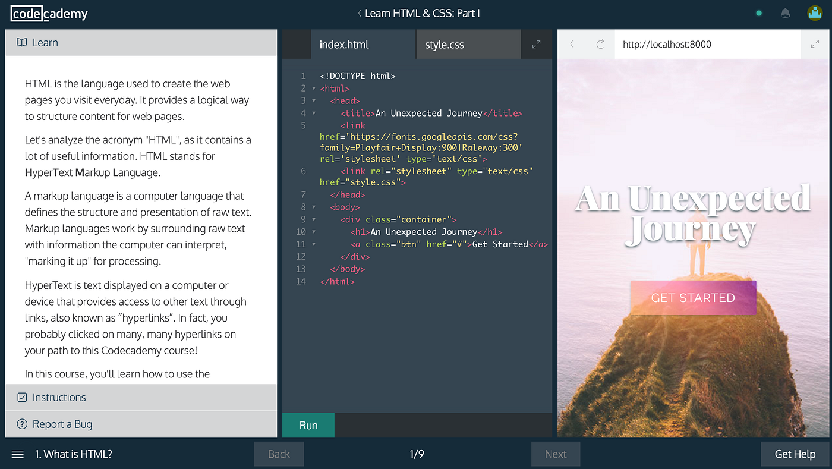Click the Codecademy logo

(49, 12)
